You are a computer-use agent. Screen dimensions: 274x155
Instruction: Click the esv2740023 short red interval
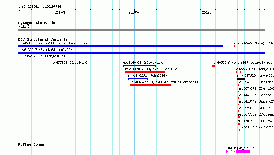pyautogui.click(x=239, y=72)
